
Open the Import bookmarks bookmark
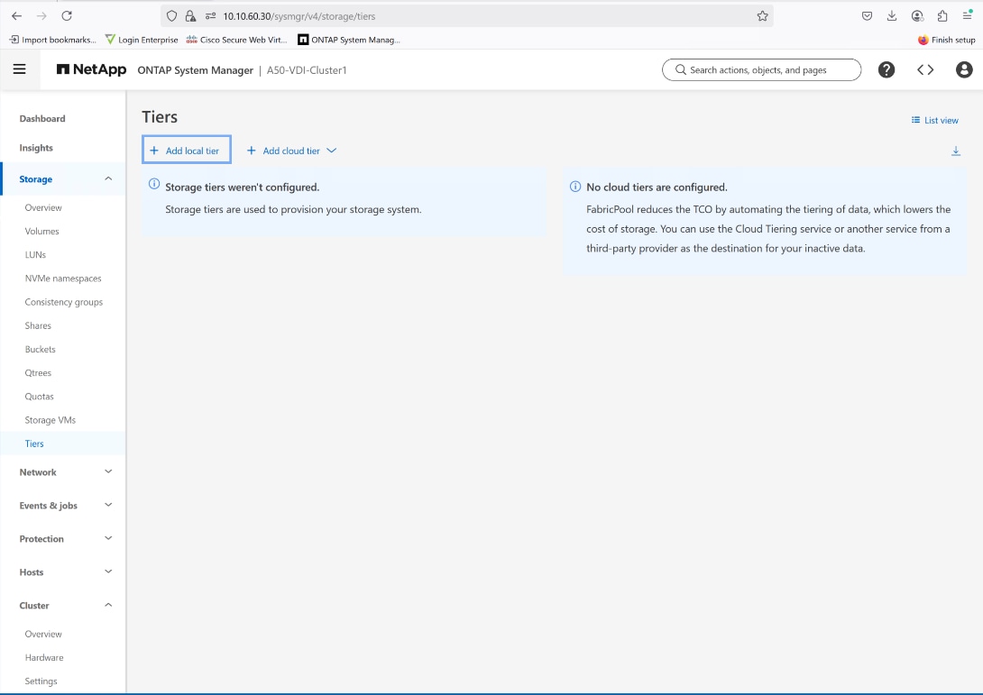pos(52,40)
